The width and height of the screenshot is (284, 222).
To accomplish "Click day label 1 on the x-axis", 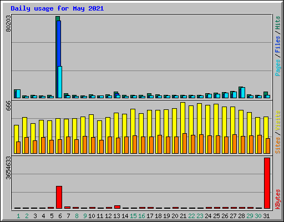I will (x=18, y=216).
